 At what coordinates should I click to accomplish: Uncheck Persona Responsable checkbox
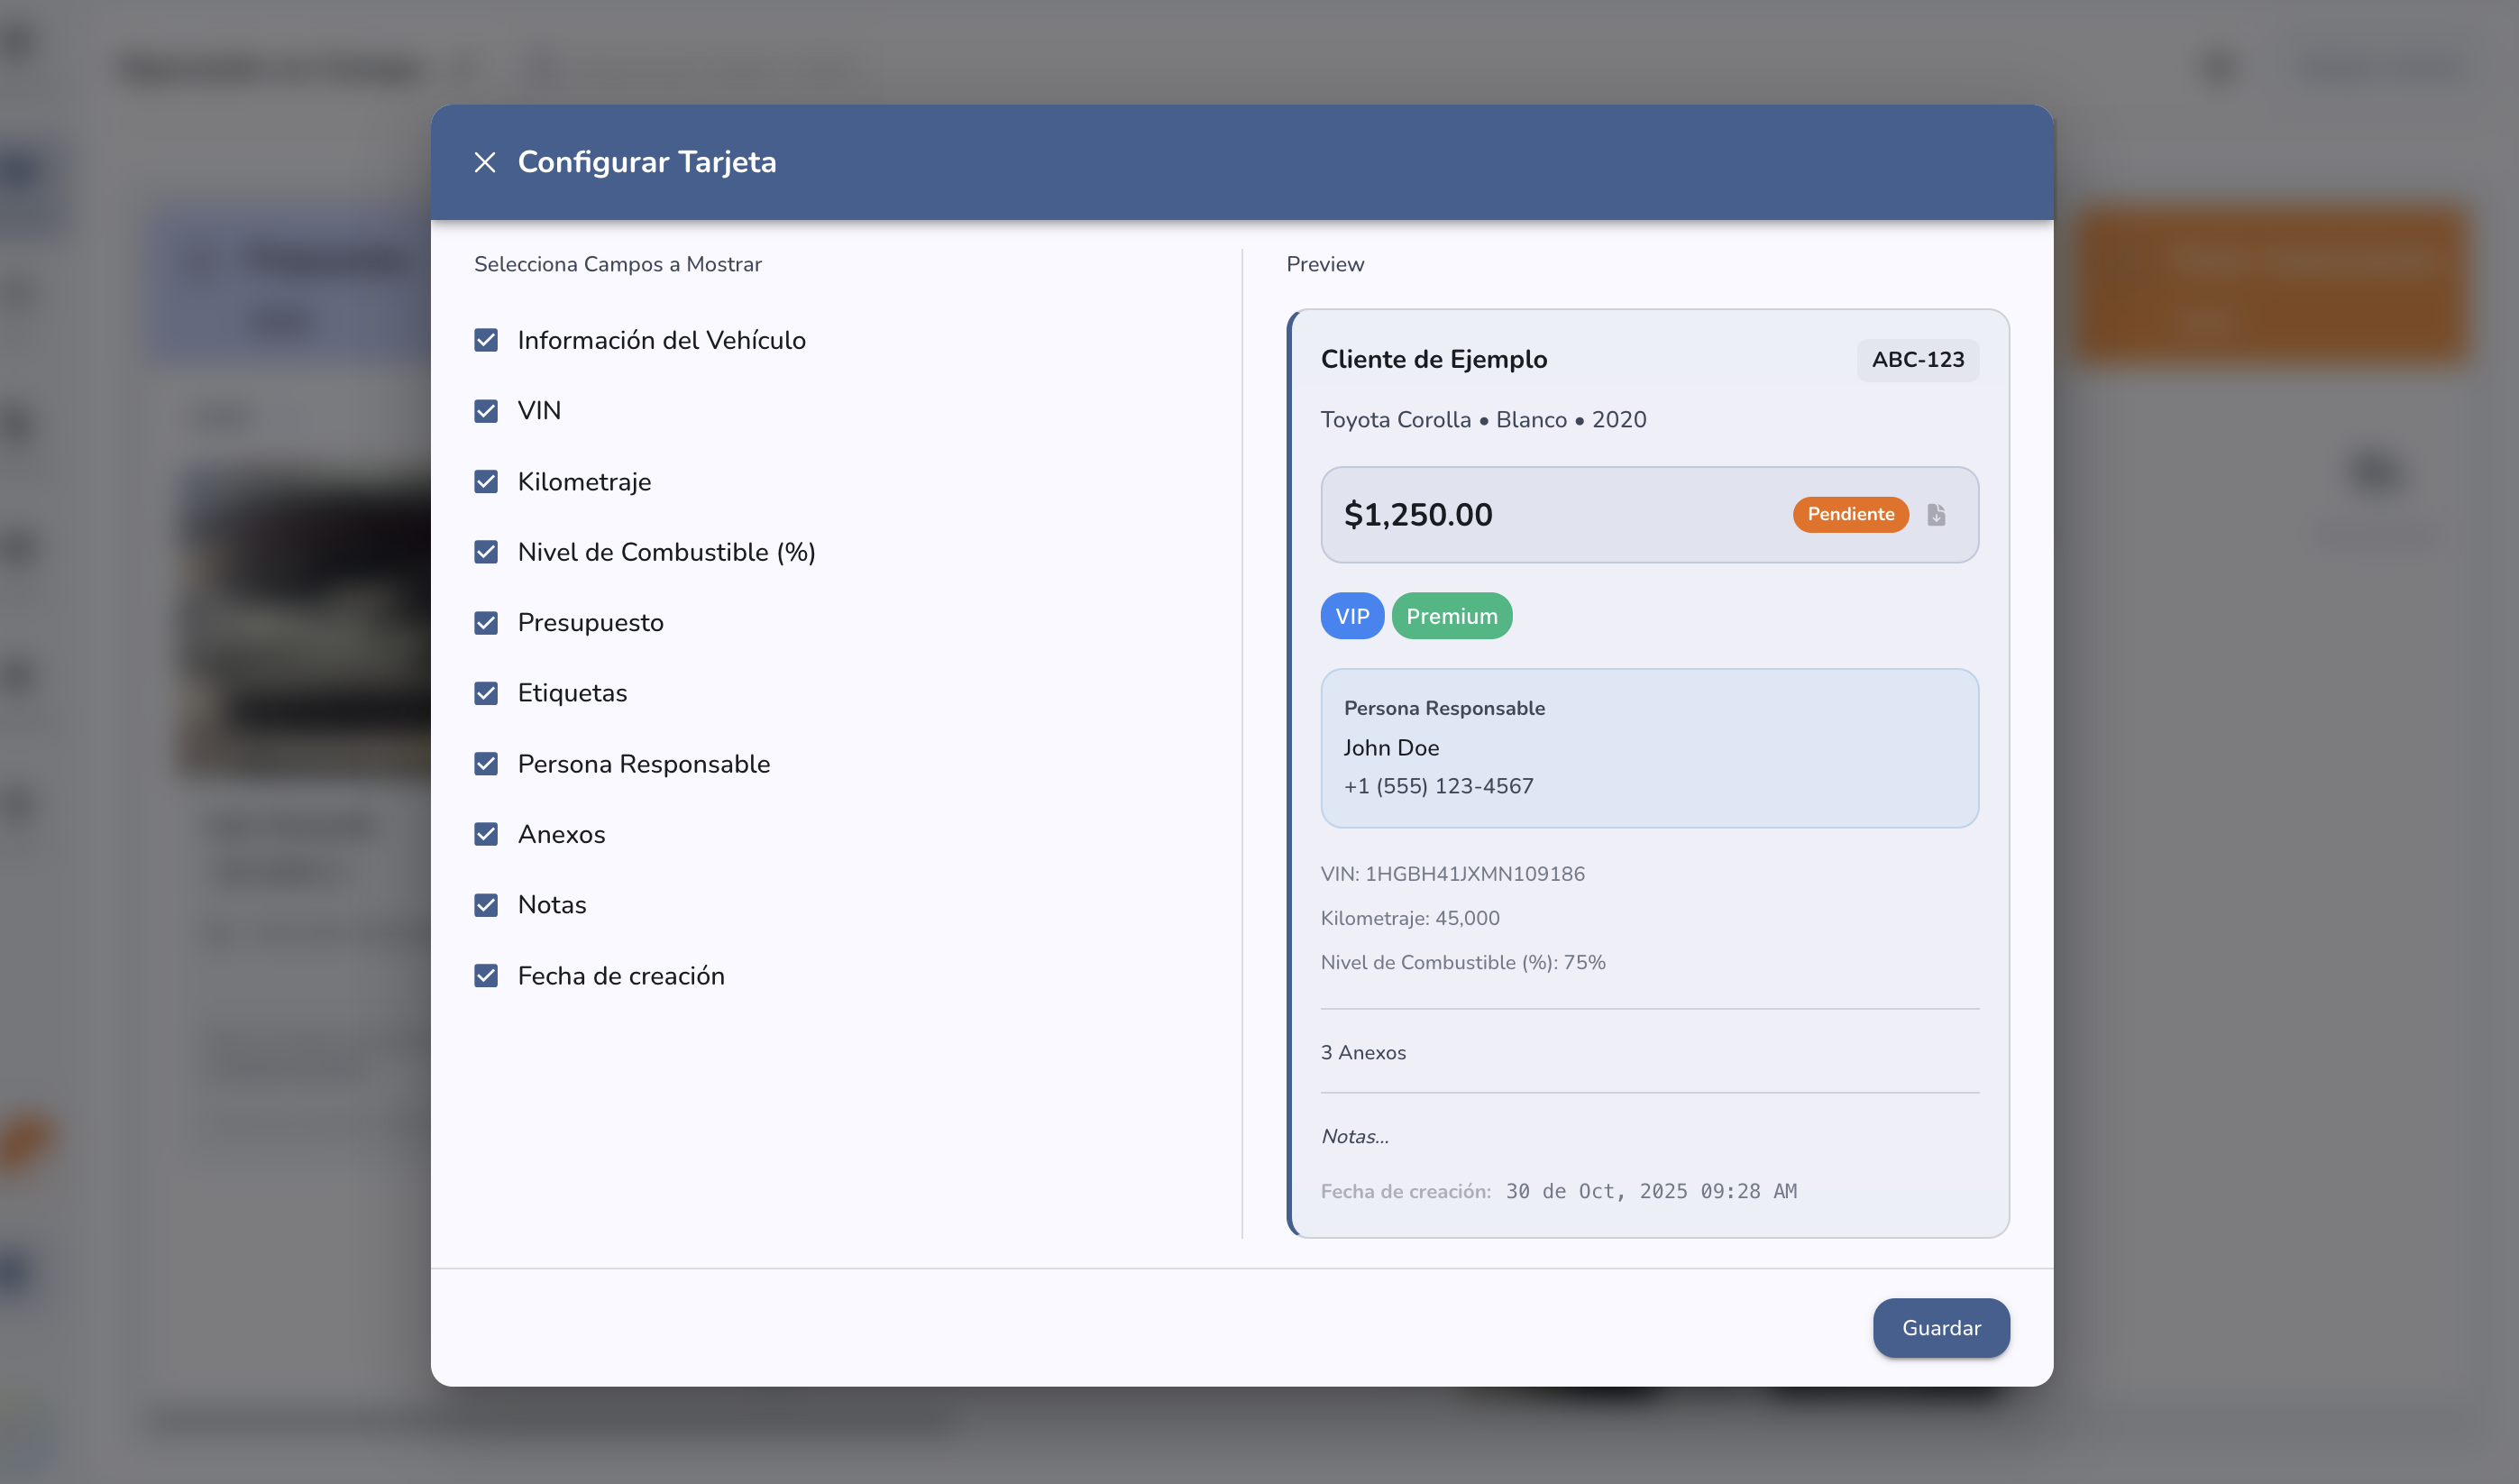pyautogui.click(x=486, y=764)
